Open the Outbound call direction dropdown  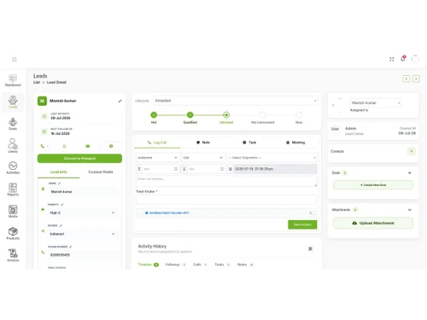pos(157,158)
